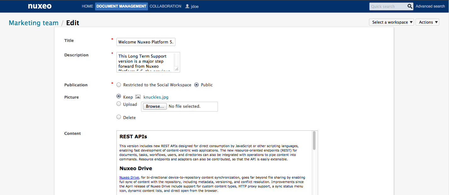Choose the Delete picture option

click(x=119, y=117)
